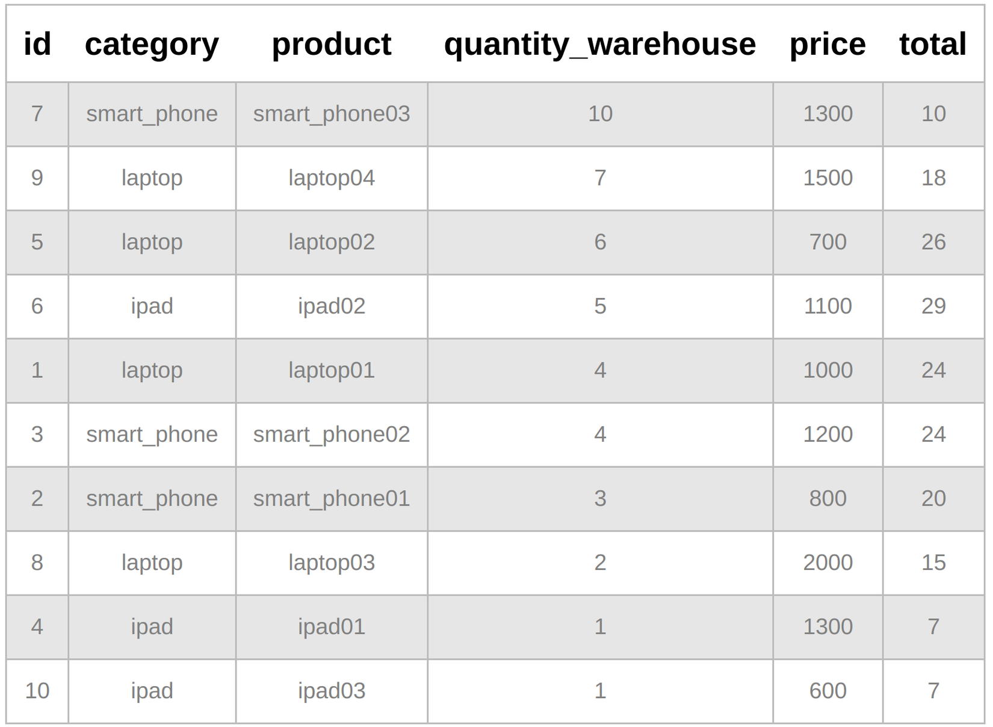Click the laptop01 product cell
This screenshot has height=727, width=993.
(331, 370)
